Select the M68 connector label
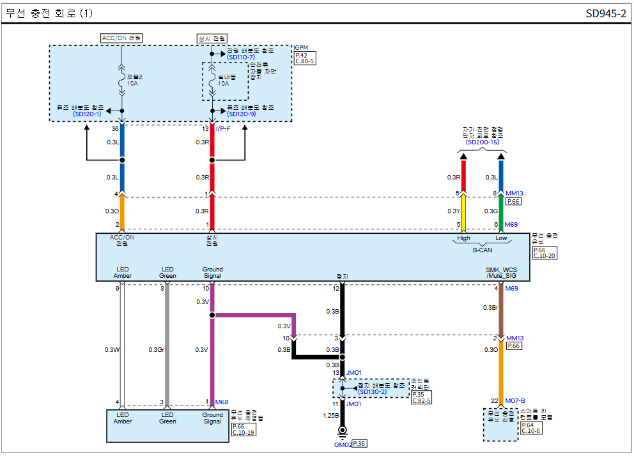 point(222,402)
